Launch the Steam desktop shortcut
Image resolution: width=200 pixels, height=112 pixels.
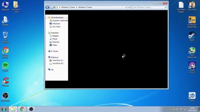pyautogui.click(x=192, y=36)
